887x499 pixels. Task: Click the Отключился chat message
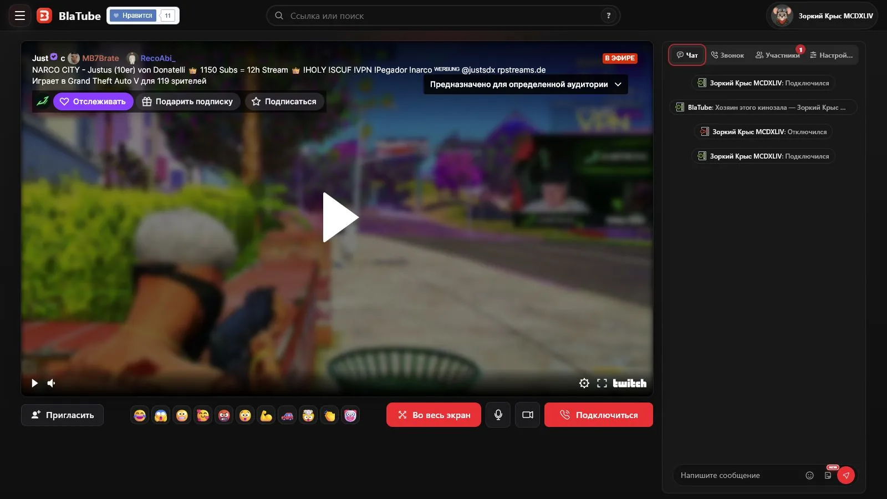[x=764, y=131]
